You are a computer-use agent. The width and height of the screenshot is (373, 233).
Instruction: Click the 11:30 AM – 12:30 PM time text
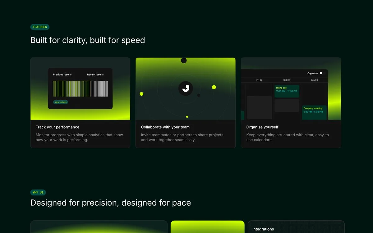(x=286, y=91)
